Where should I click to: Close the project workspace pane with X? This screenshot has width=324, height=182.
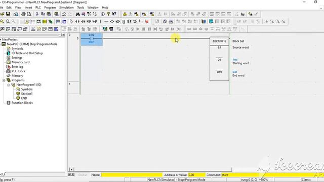point(63,35)
